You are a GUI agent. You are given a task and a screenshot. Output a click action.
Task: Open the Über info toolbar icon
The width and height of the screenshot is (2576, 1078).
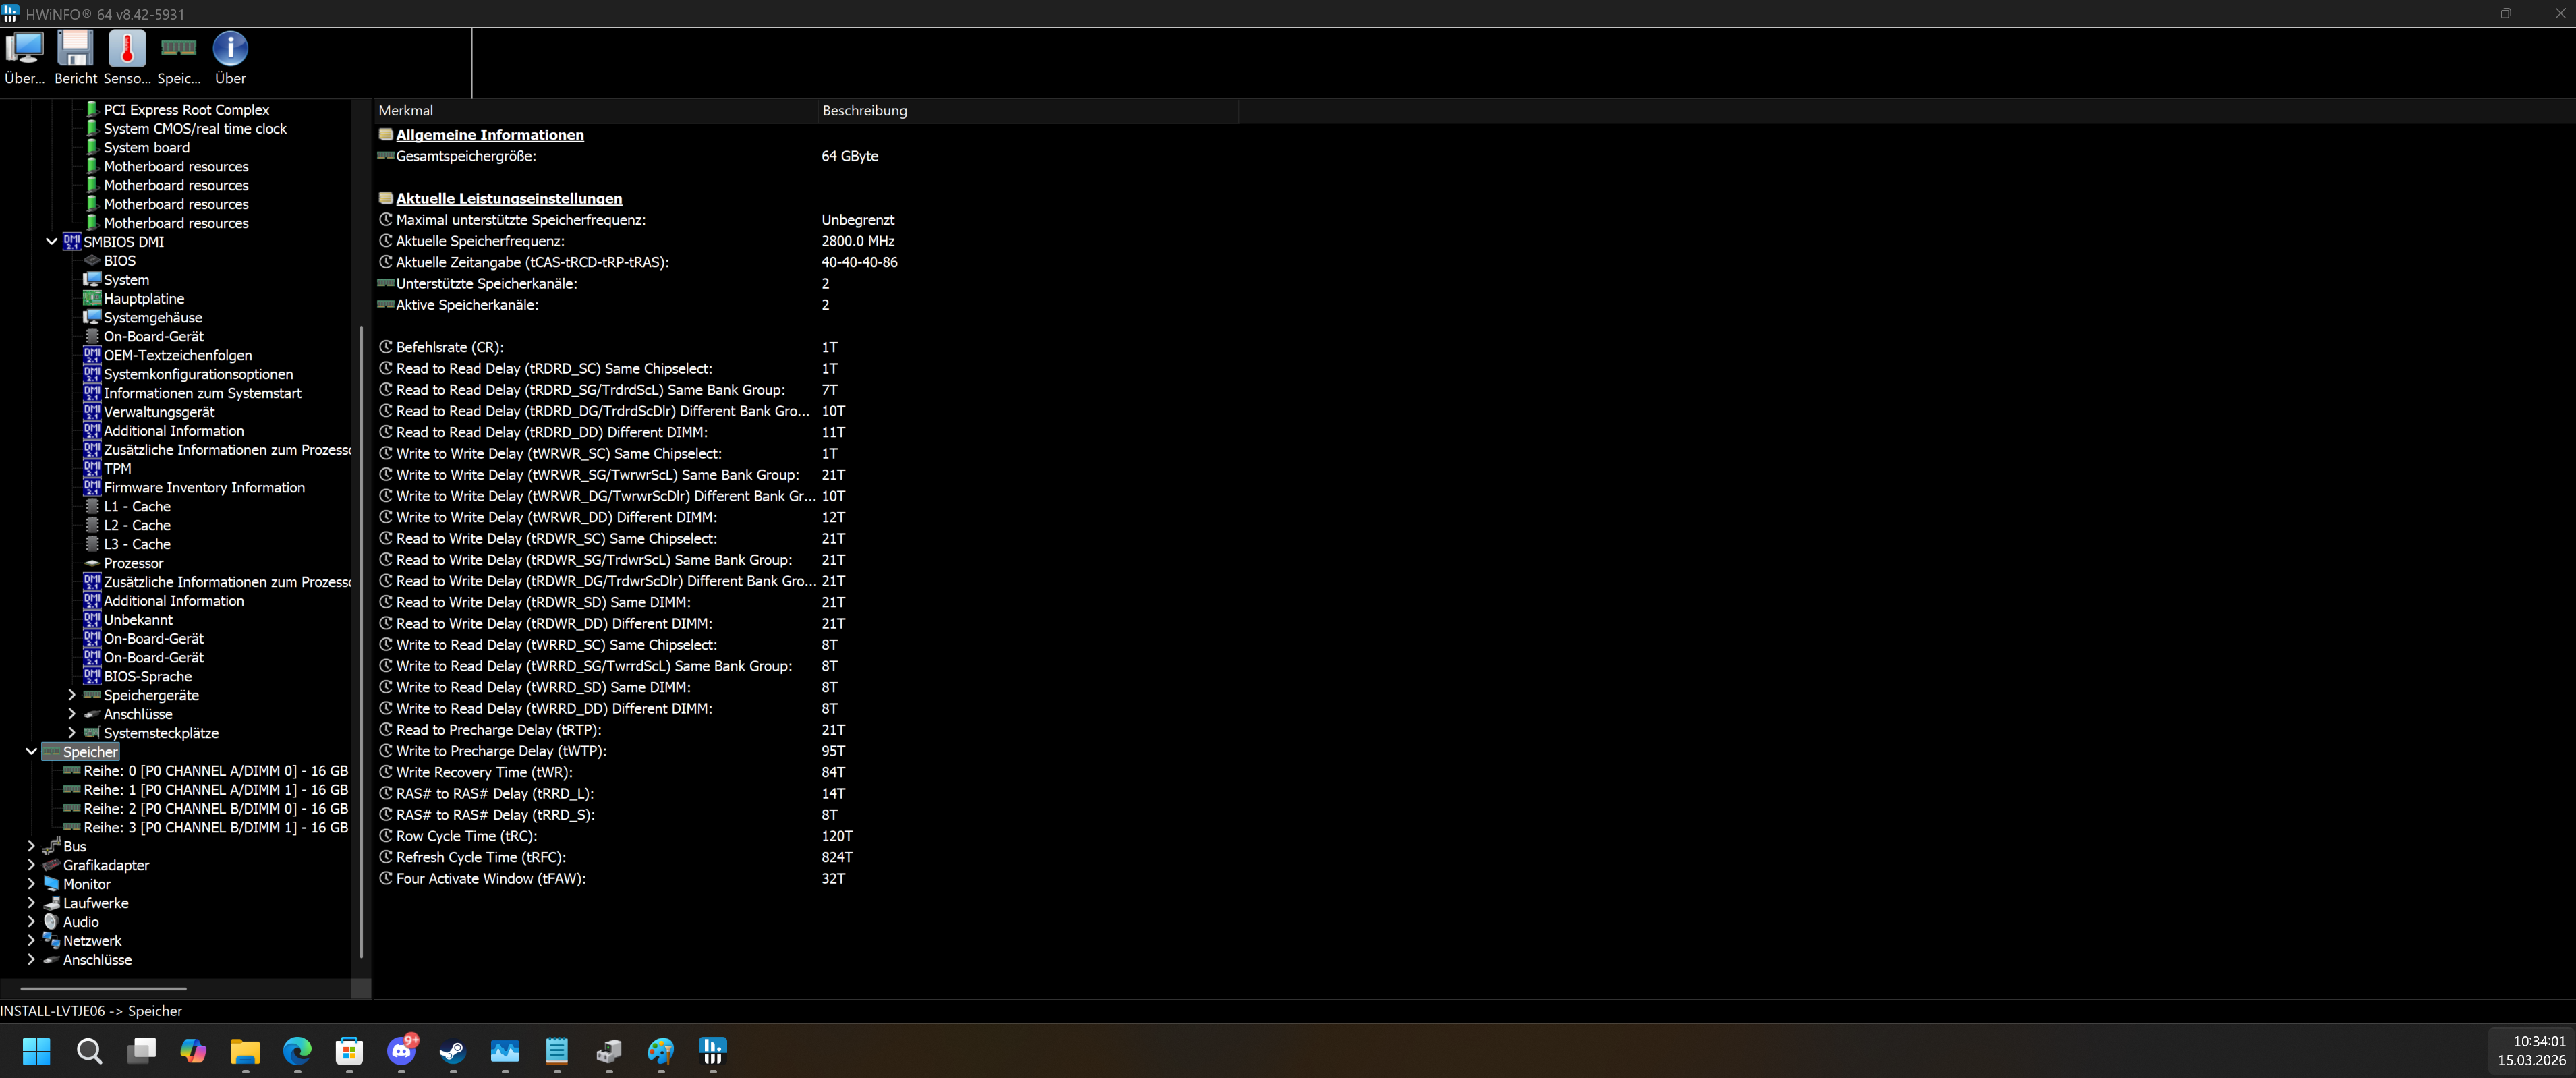pos(230,57)
